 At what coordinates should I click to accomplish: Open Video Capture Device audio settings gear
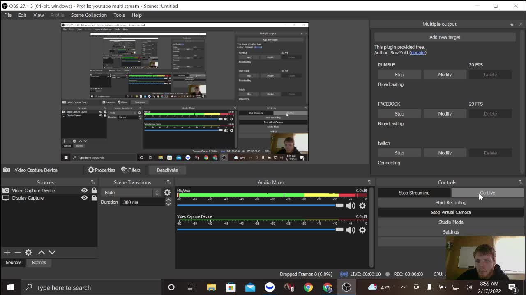[x=362, y=230]
